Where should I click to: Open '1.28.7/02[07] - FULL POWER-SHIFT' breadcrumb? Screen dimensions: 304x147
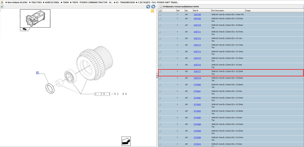(158, 2)
